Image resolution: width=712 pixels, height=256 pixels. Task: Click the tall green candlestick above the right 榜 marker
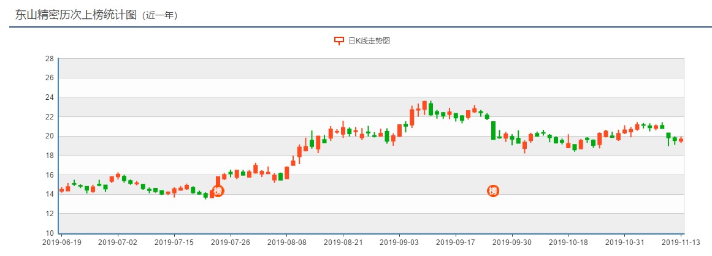tap(493, 130)
